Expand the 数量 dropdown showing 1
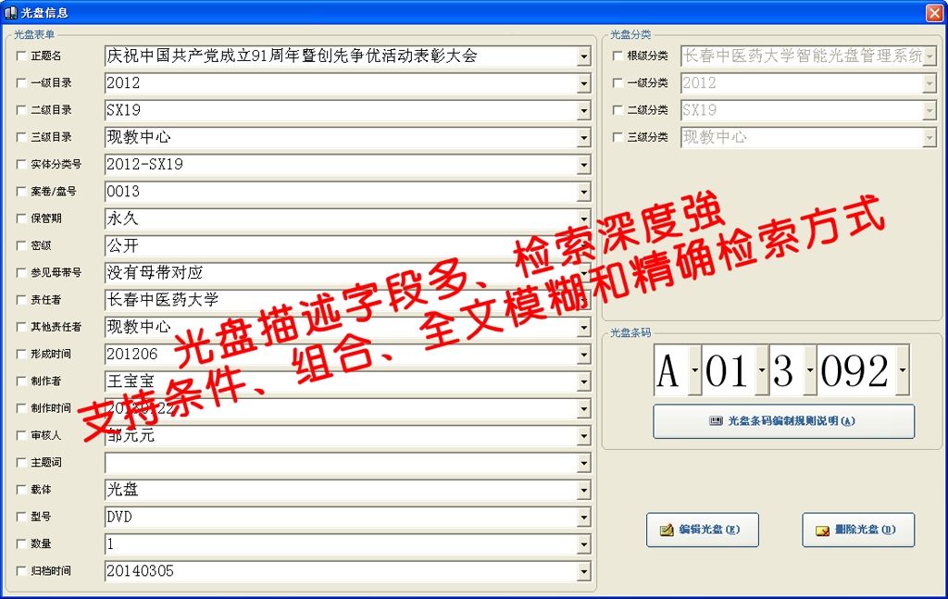Image resolution: width=948 pixels, height=599 pixels. [x=583, y=544]
